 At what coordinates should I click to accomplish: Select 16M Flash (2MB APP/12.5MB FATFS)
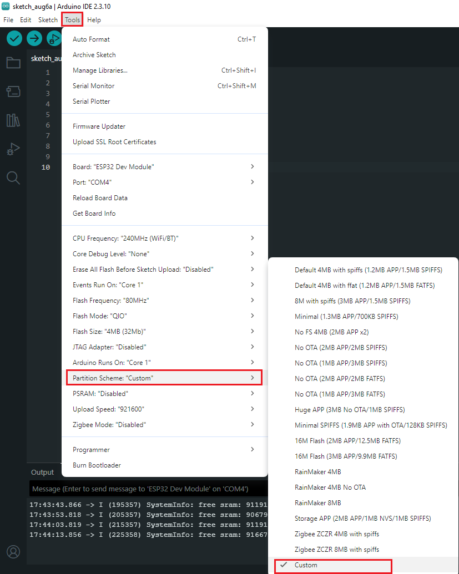click(x=363, y=441)
